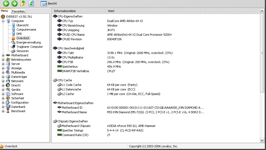Click the Software icon in the tree

point(8,94)
